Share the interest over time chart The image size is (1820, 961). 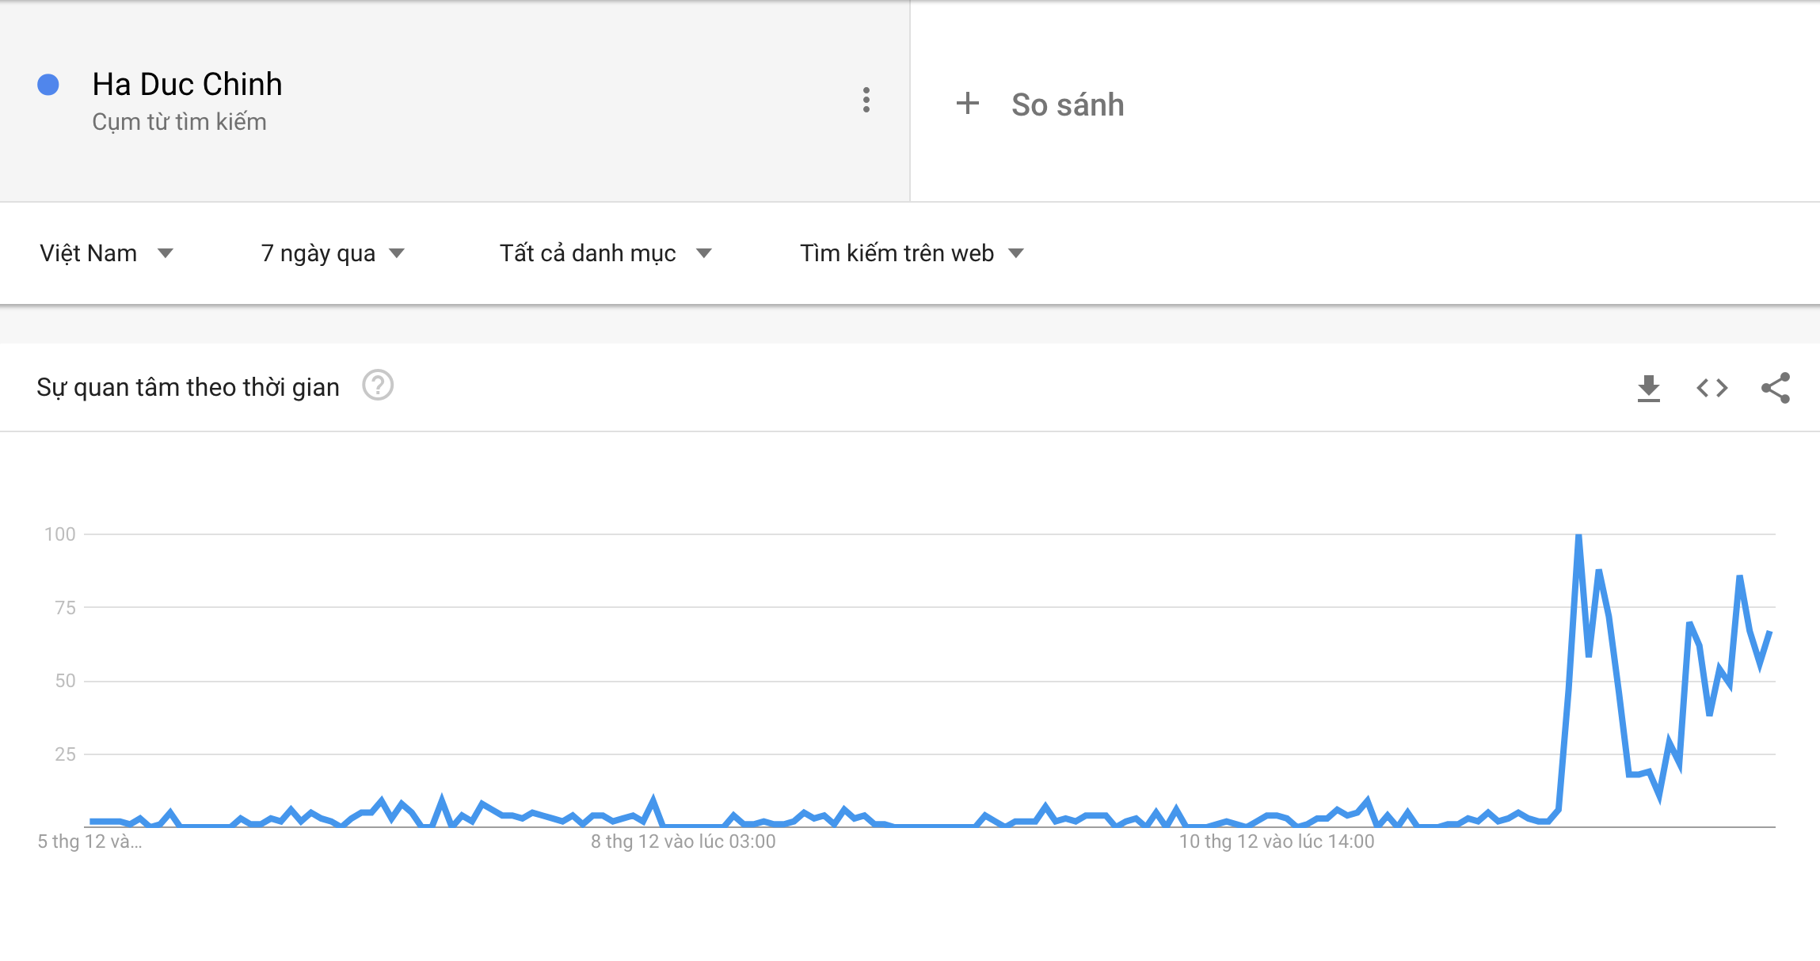pyautogui.click(x=1775, y=388)
